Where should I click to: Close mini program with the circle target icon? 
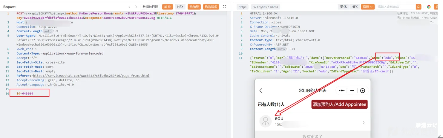(x=362, y=91)
